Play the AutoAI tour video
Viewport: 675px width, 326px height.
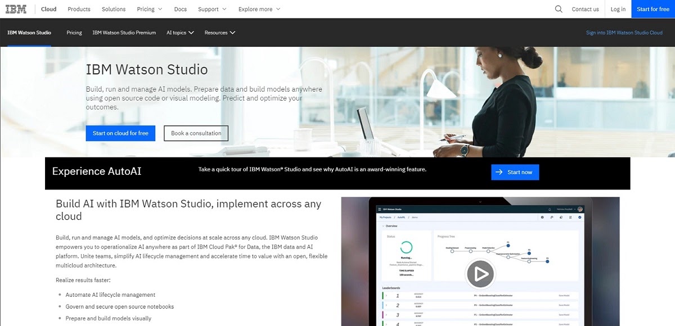[481, 274]
